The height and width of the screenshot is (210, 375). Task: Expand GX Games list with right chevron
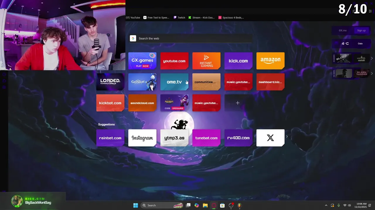click(x=372, y=58)
